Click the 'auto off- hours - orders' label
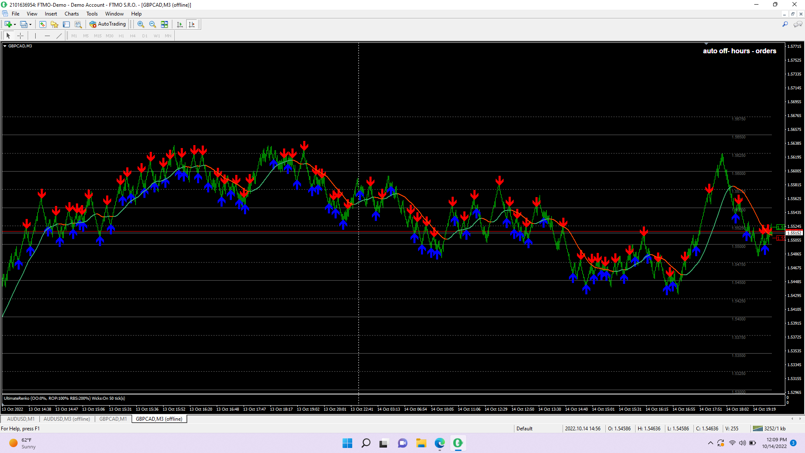805x453 pixels. [x=739, y=51]
